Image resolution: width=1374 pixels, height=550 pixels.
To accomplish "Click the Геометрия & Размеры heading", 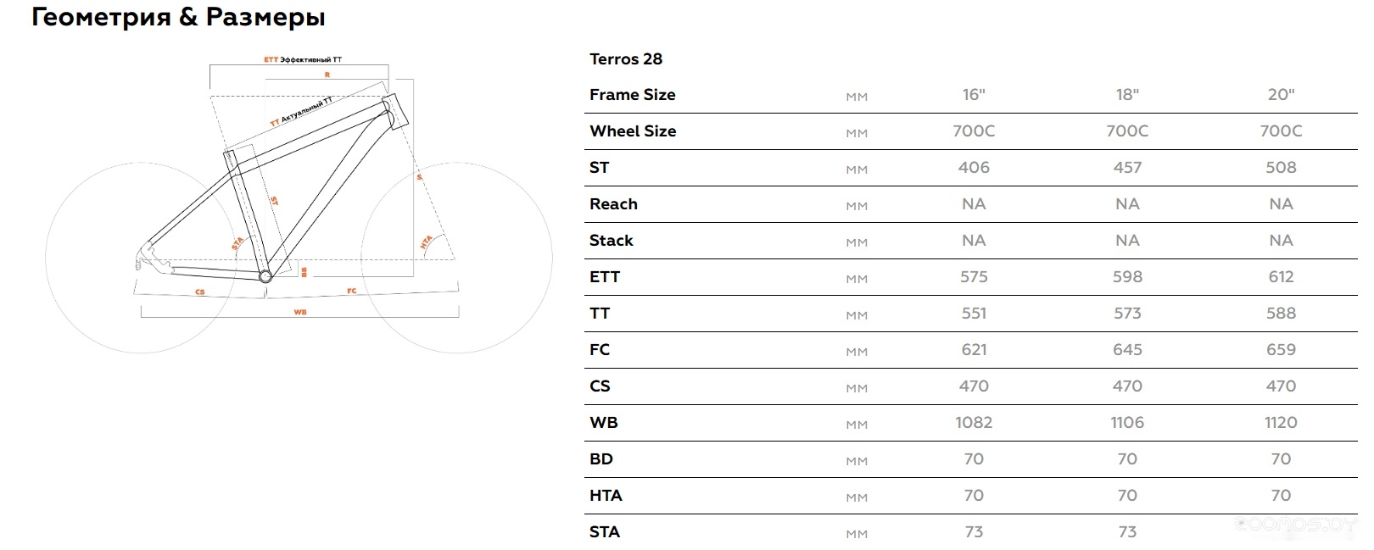I will click(x=178, y=17).
